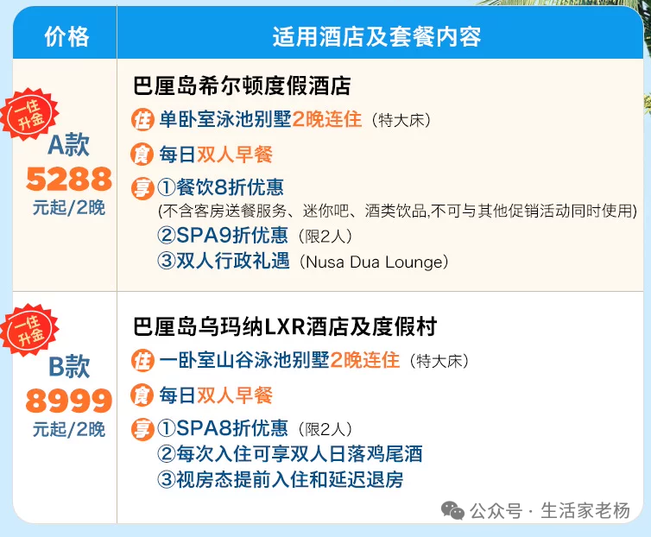Click the 生活家老杨 account name
651x537 pixels.
585,510
